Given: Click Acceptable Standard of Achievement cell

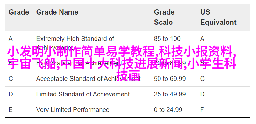Looking at the screenshot, I should click(x=92, y=79).
